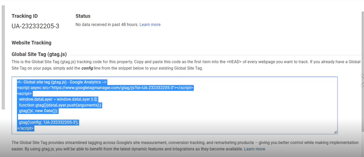Open Learn more link after Global Site Tag description

click(x=255, y=149)
